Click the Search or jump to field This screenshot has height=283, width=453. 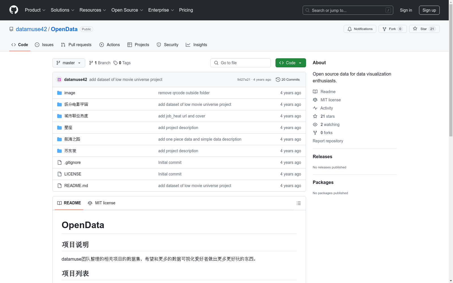[x=348, y=10]
